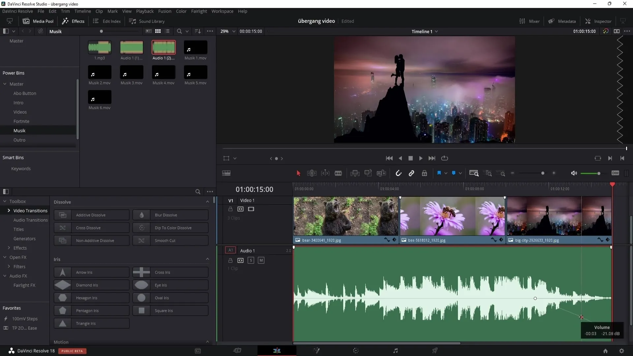The height and width of the screenshot is (356, 633).
Task: Select the Hand/Link tool icon
Action: 411,173
